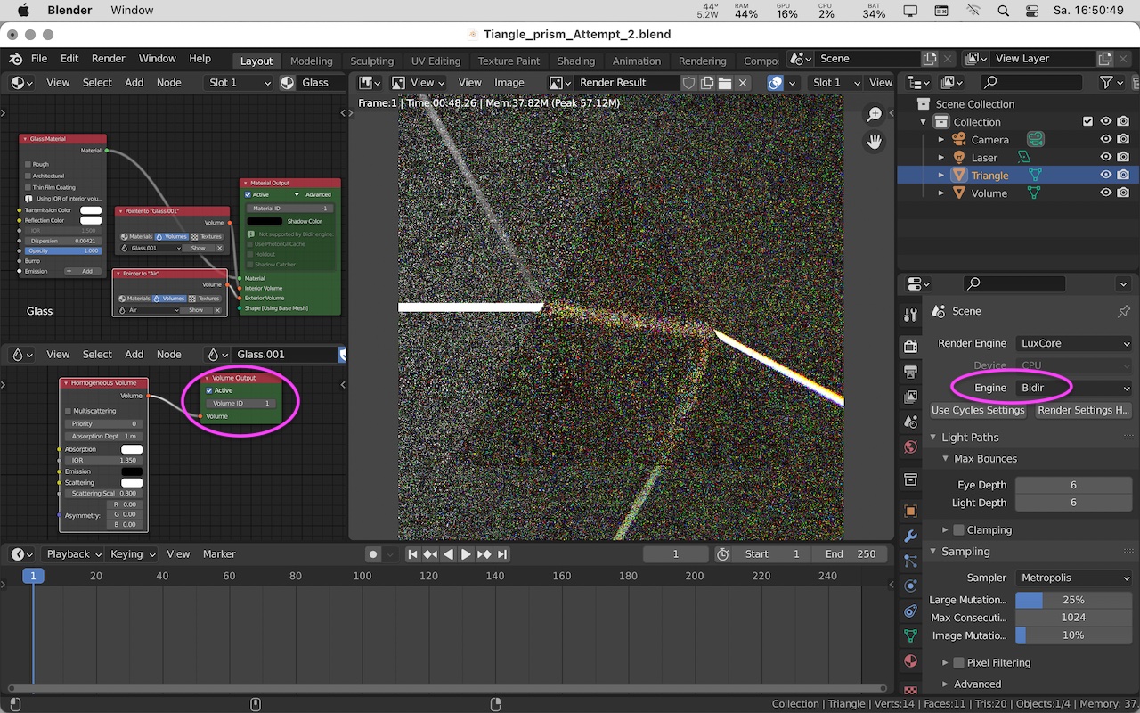Screen dimensions: 1140x713
Task: Open the Output properties tab icon
Action: coord(910,372)
